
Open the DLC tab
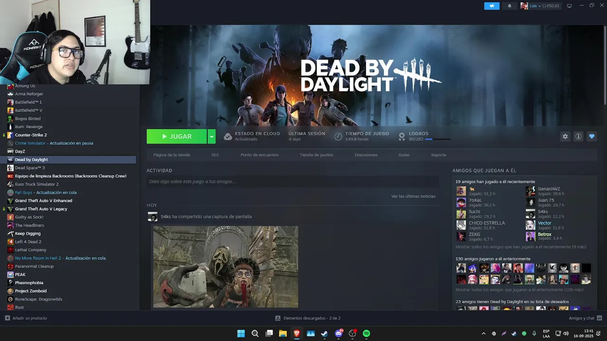[215, 155]
